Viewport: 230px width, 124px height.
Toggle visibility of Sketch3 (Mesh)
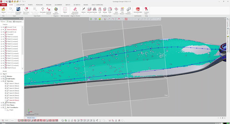point(5,88)
